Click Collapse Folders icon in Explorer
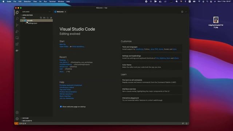 (x=51, y=18)
